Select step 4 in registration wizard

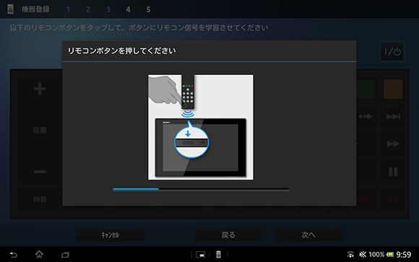[128, 9]
